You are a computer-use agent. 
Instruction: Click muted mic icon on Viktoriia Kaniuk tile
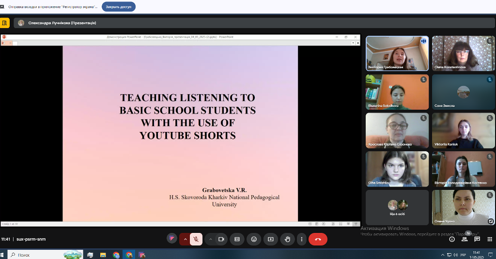tap(490, 118)
